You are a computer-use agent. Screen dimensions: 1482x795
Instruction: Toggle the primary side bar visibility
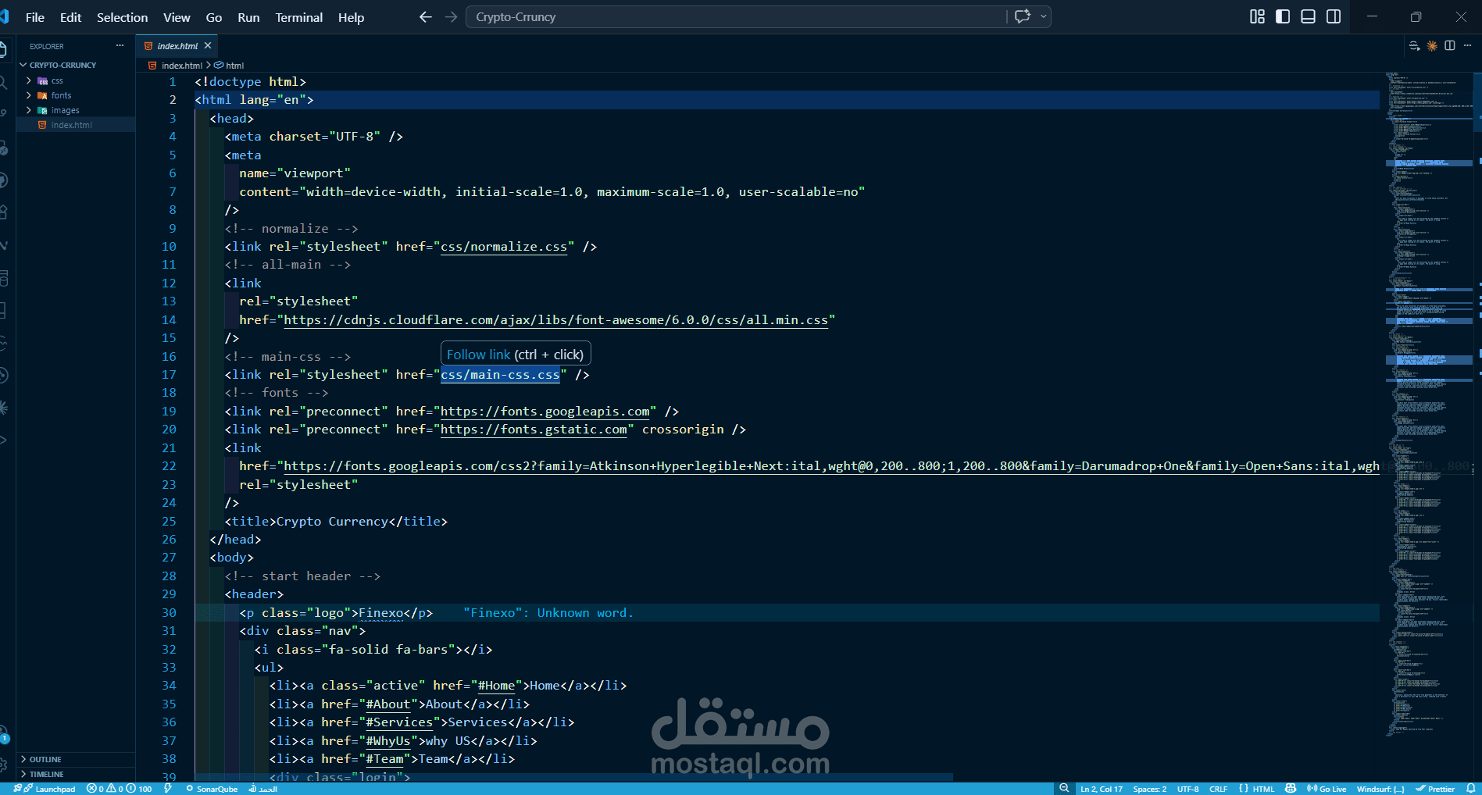coord(1283,16)
